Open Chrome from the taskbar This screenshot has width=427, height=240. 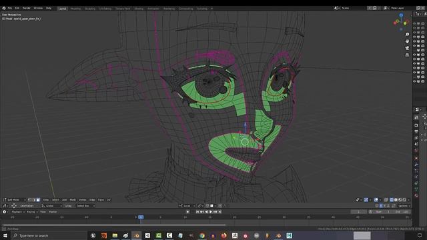coord(201,235)
